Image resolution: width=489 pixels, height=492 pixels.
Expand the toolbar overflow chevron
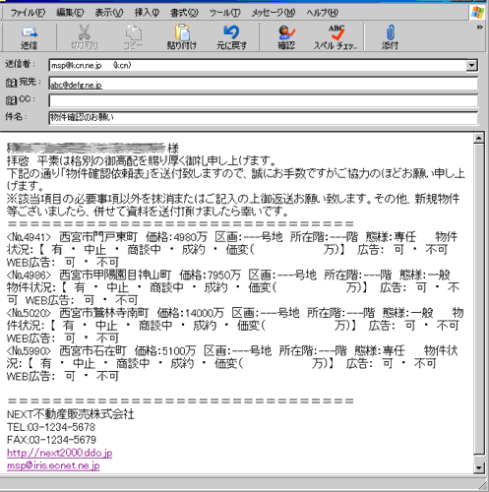pyautogui.click(x=479, y=28)
